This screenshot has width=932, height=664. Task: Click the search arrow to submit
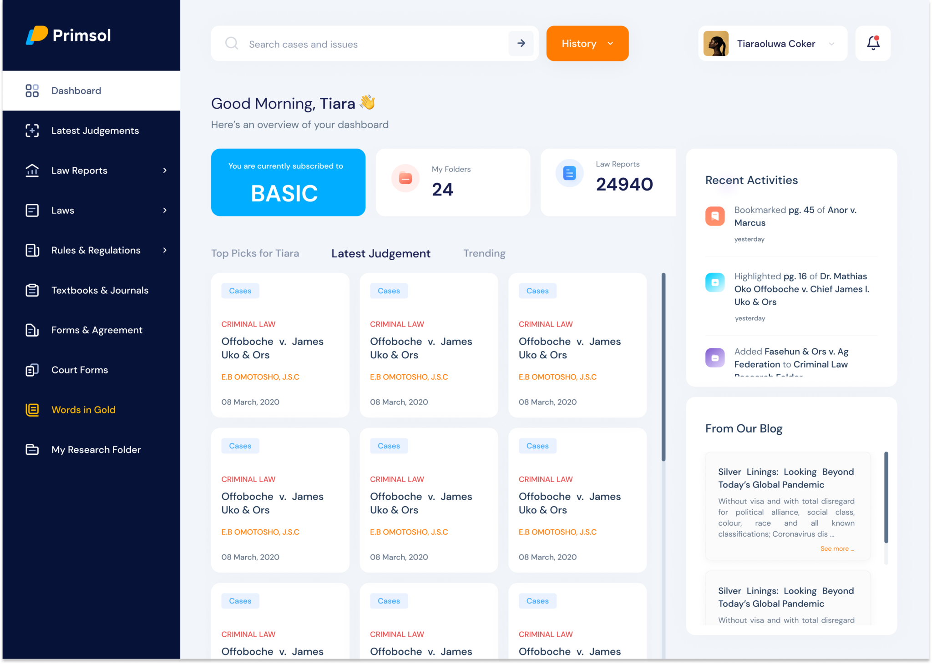click(x=521, y=43)
